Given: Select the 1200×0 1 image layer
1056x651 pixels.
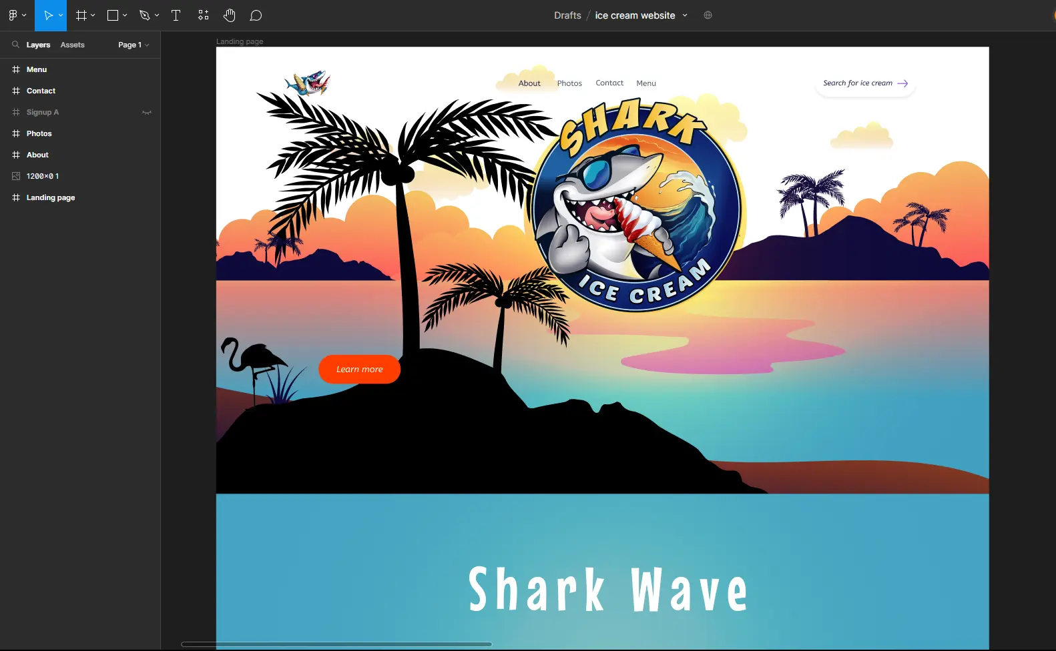Looking at the screenshot, I should [x=43, y=176].
